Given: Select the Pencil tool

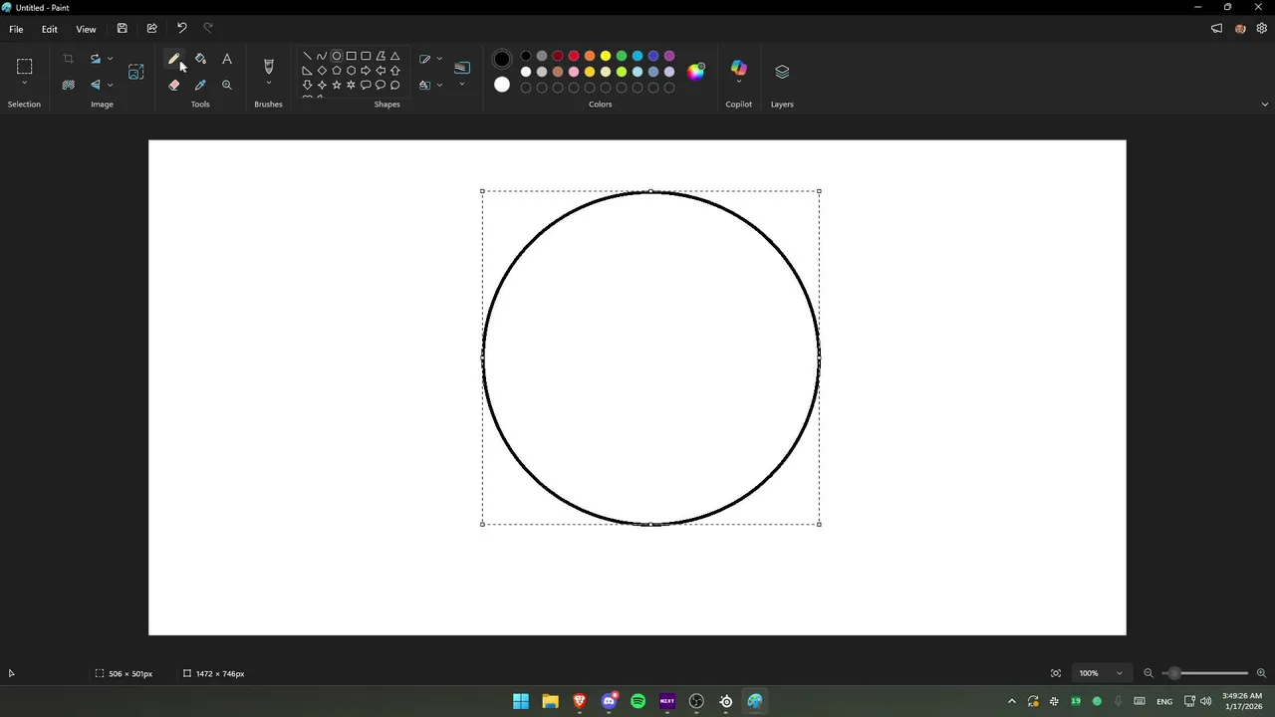Looking at the screenshot, I should click(x=174, y=60).
